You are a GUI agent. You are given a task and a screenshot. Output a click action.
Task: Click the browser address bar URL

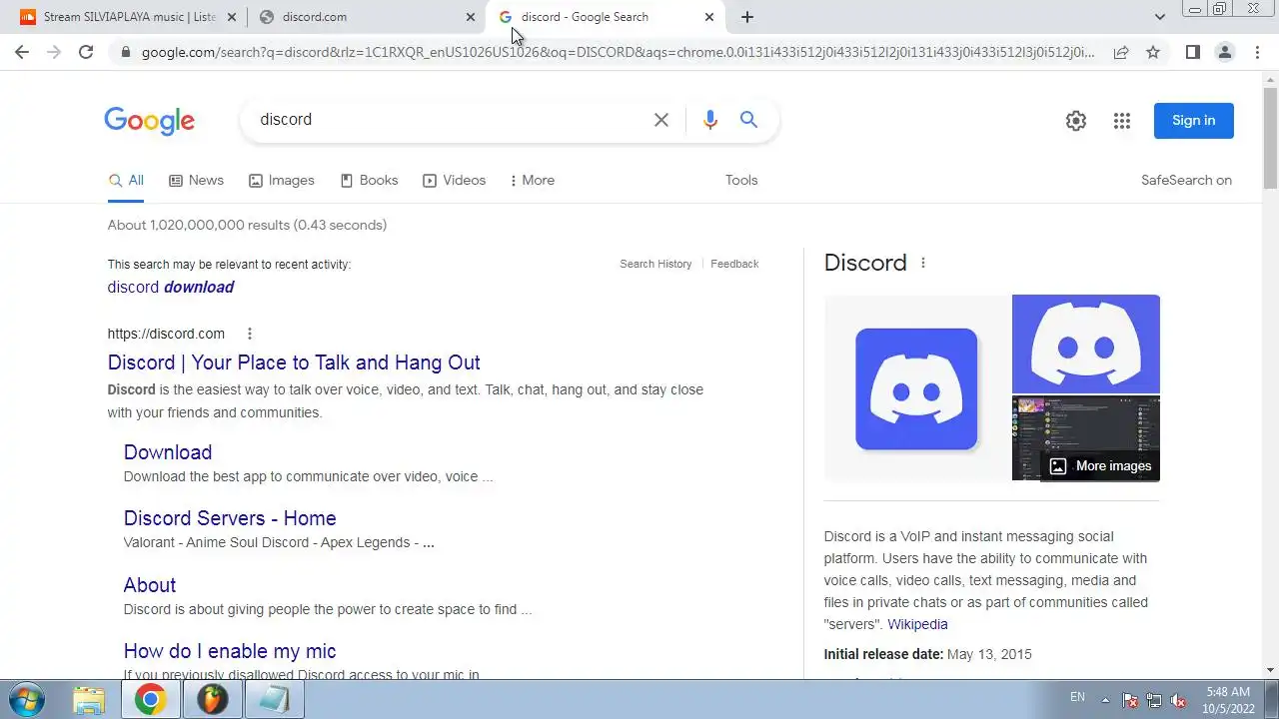tap(618, 52)
